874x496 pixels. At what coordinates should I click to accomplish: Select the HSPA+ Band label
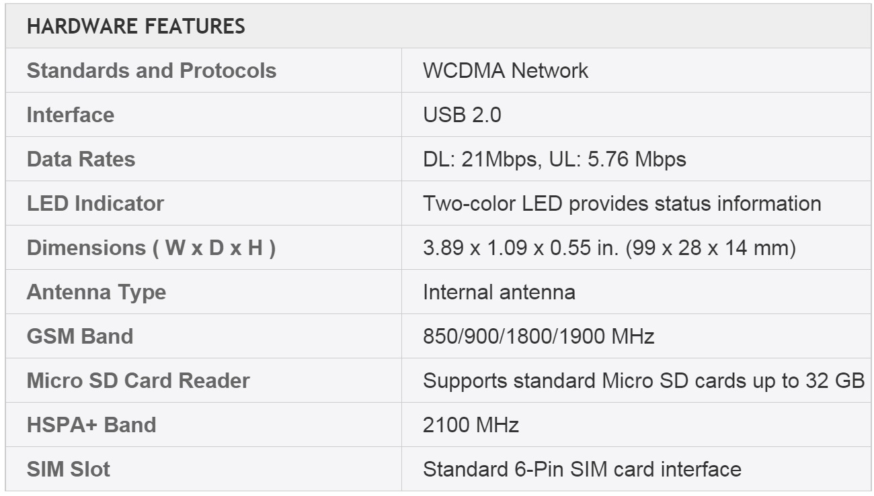click(91, 425)
